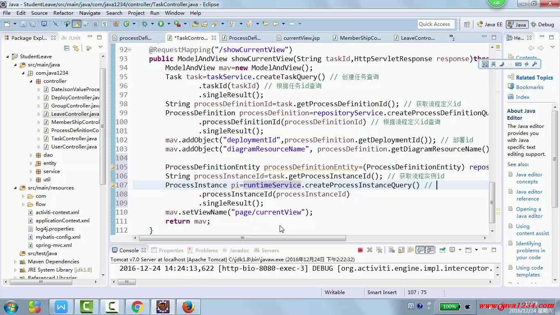Select activiti-context.xml in the tree
Viewport: 560px width, 315px height.
point(57,212)
